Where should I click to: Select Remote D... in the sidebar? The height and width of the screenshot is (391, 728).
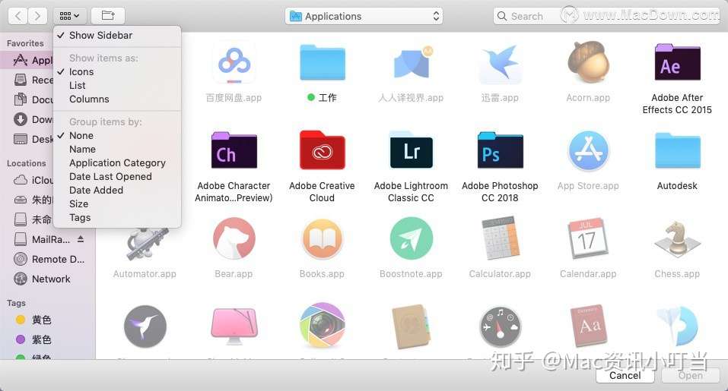tap(49, 260)
